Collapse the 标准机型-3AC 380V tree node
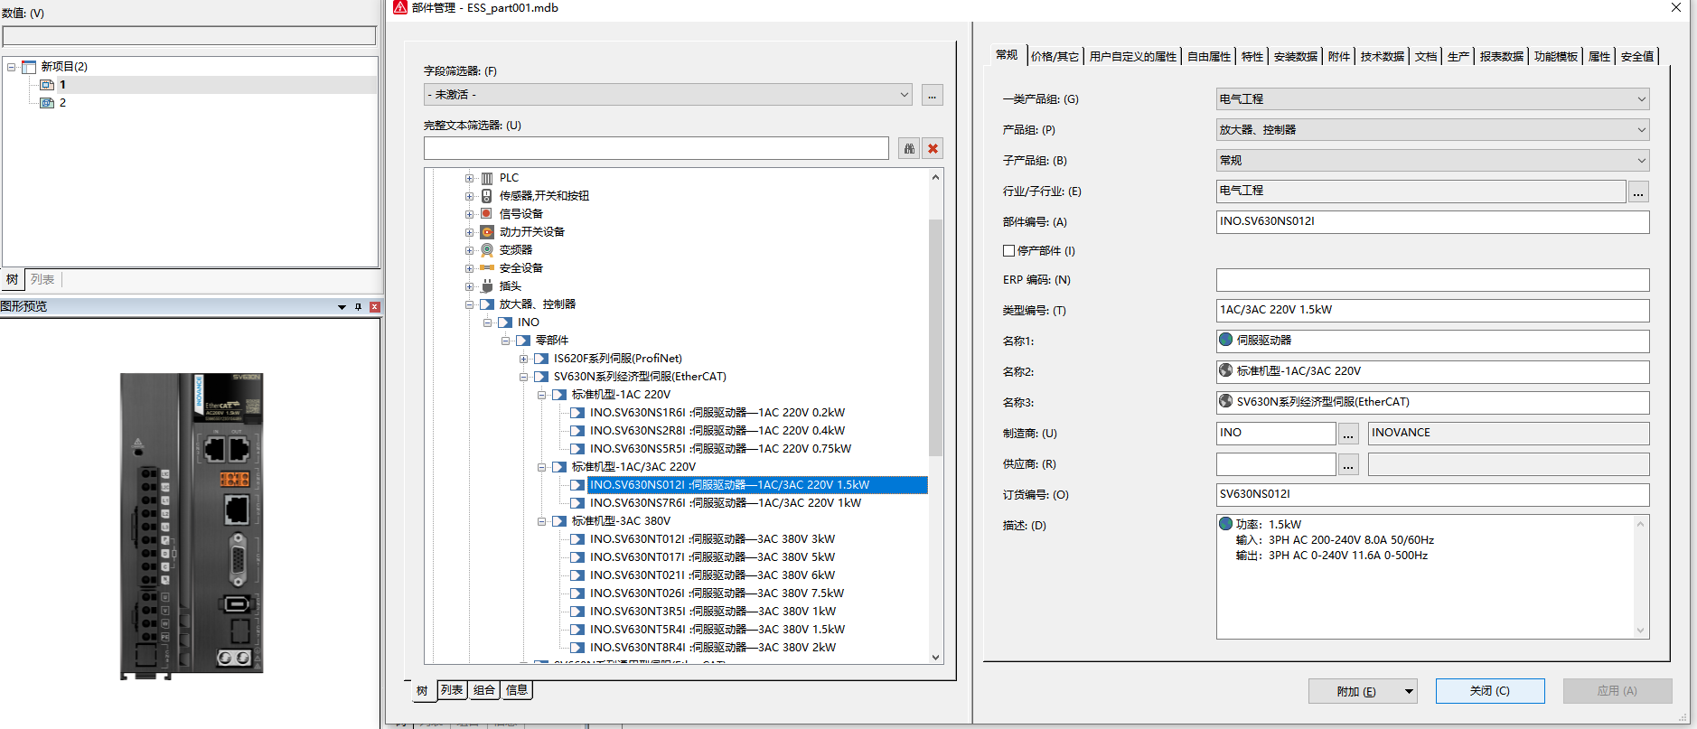Image resolution: width=1697 pixels, height=729 pixels. tap(542, 521)
